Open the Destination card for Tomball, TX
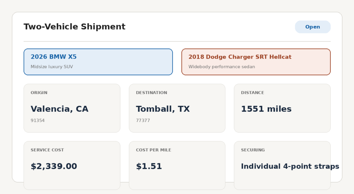354x194 pixels. click(177, 108)
